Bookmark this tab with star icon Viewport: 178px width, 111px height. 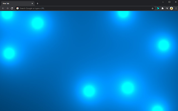click(152, 8)
